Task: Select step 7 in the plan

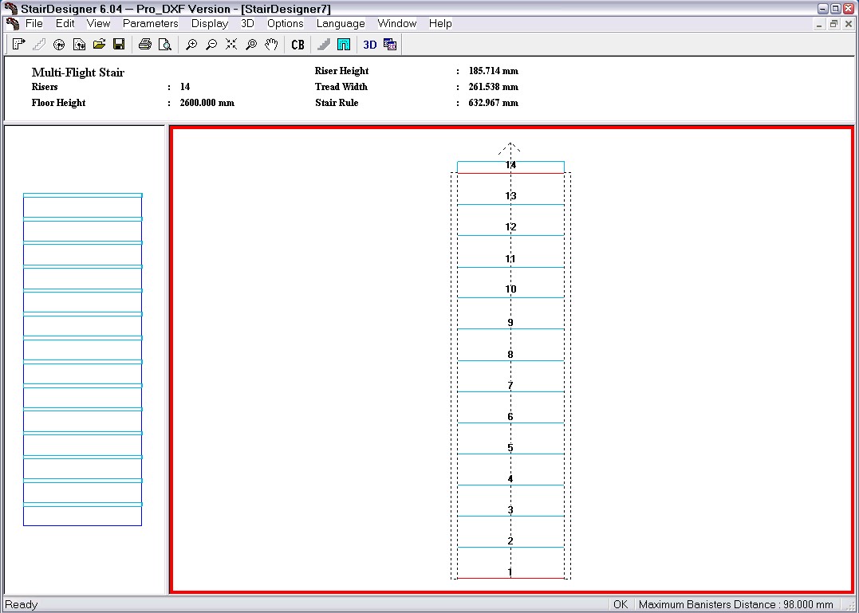Action: click(510, 385)
